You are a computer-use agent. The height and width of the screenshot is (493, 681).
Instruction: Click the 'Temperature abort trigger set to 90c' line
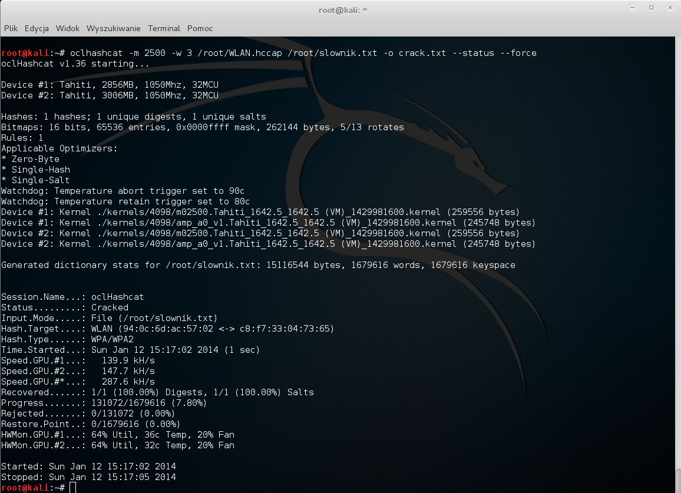pos(123,191)
